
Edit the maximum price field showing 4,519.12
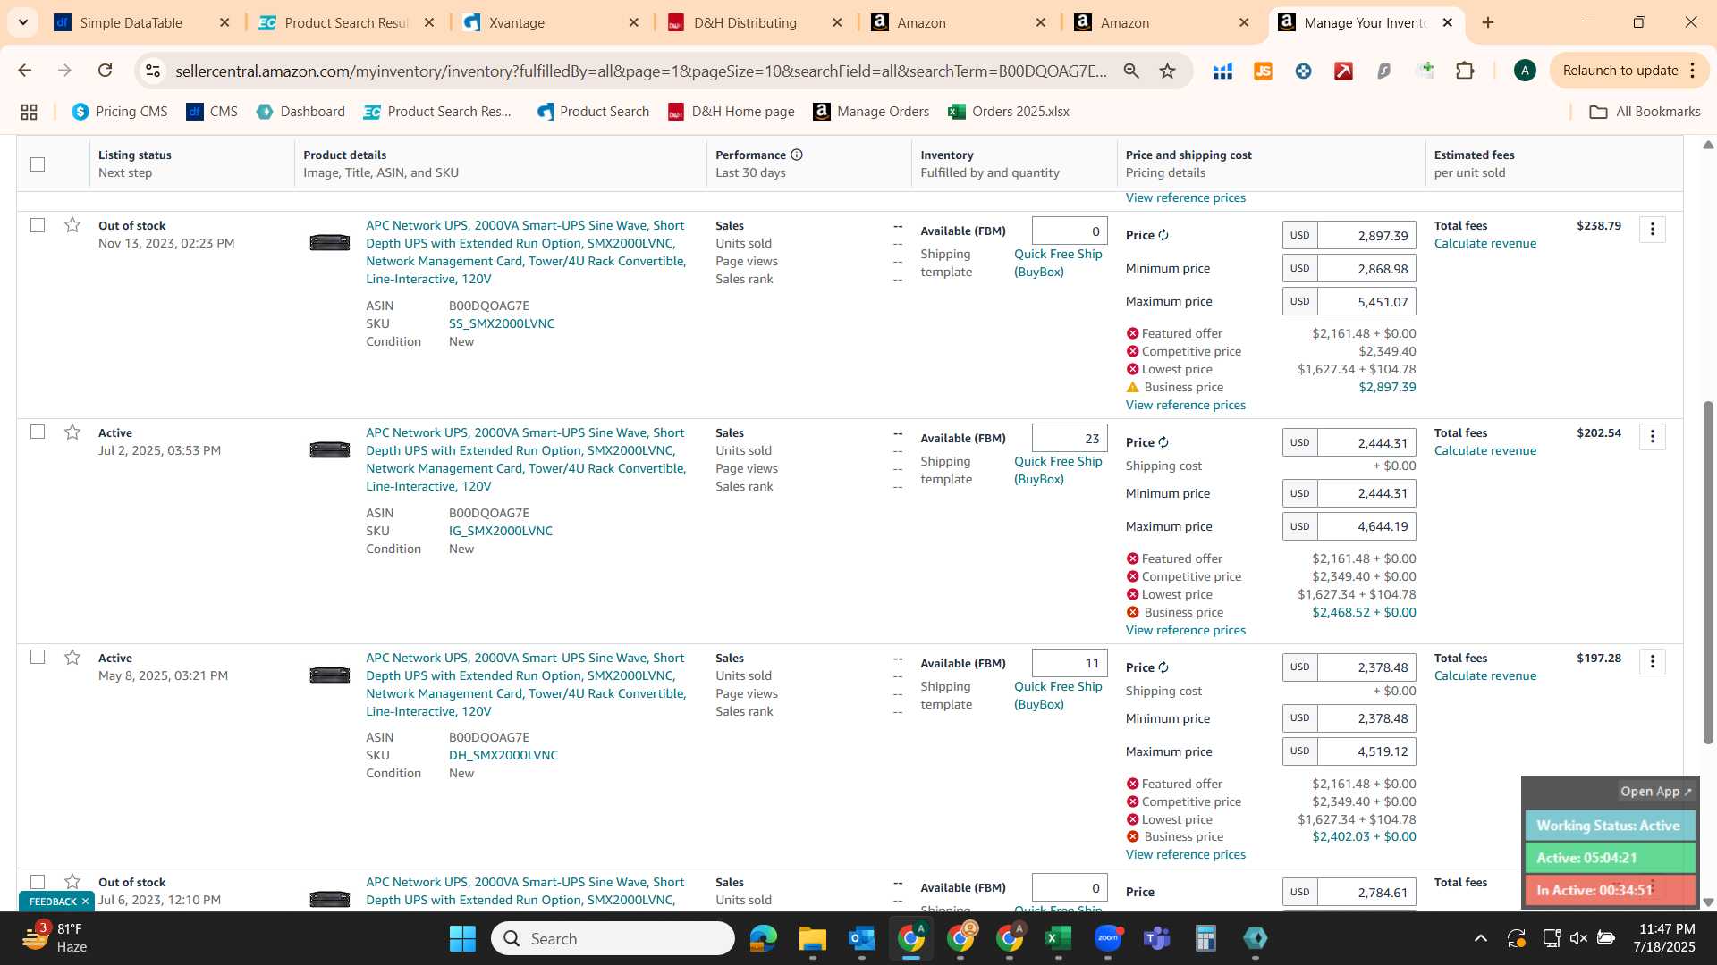coord(1366,751)
